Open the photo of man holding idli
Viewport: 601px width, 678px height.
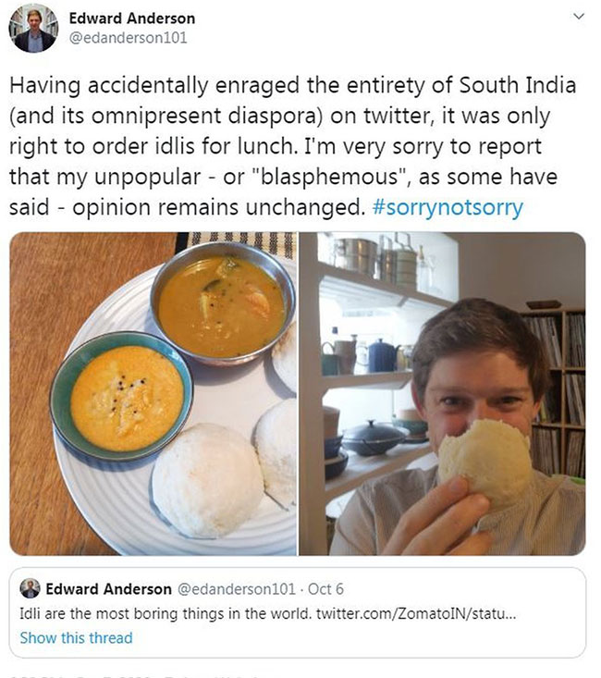[442, 393]
